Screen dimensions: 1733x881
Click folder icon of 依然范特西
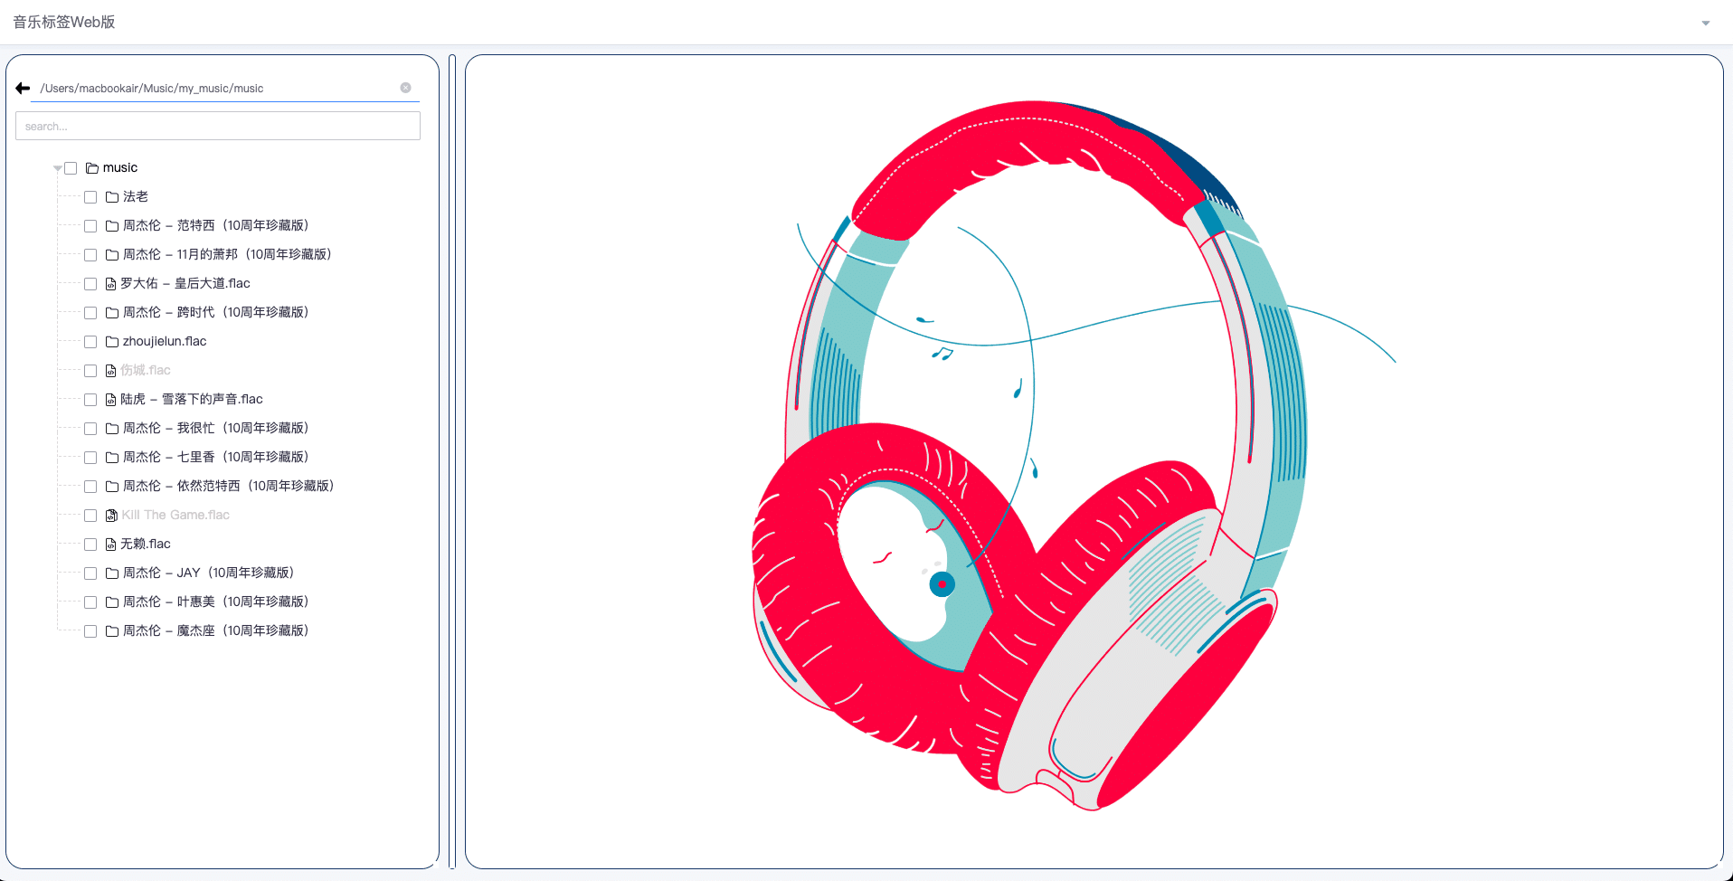click(x=112, y=486)
